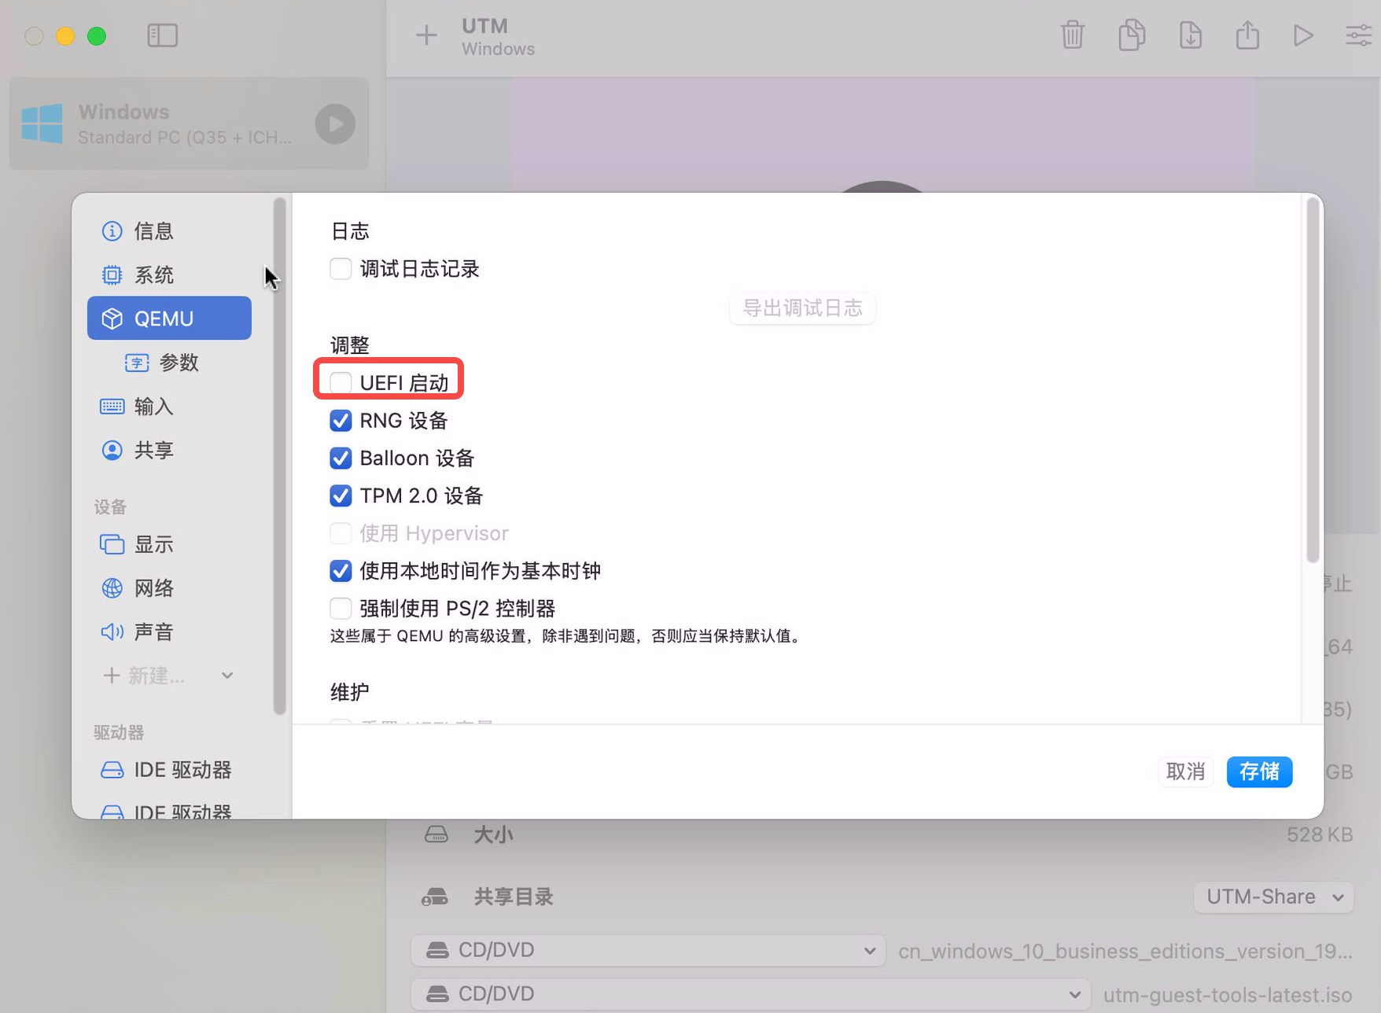Click the 大小 disk icon in details
This screenshot has height=1013, width=1381.
tap(436, 834)
